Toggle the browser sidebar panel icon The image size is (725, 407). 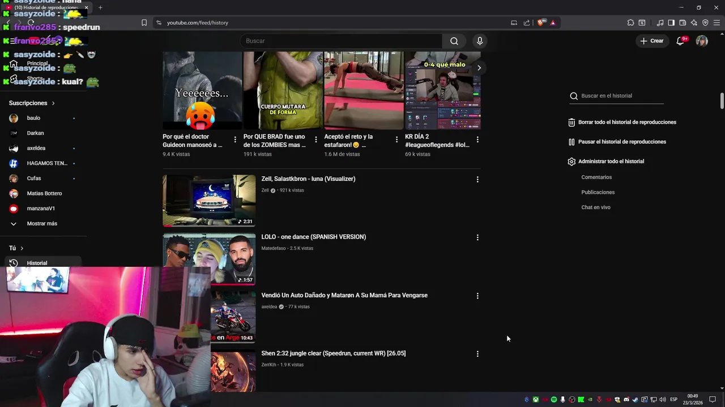coord(671,23)
